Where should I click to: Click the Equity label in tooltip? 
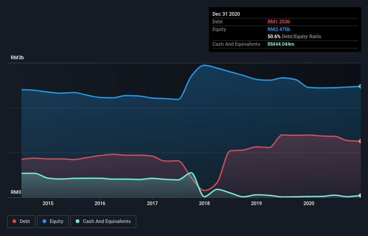(219, 29)
